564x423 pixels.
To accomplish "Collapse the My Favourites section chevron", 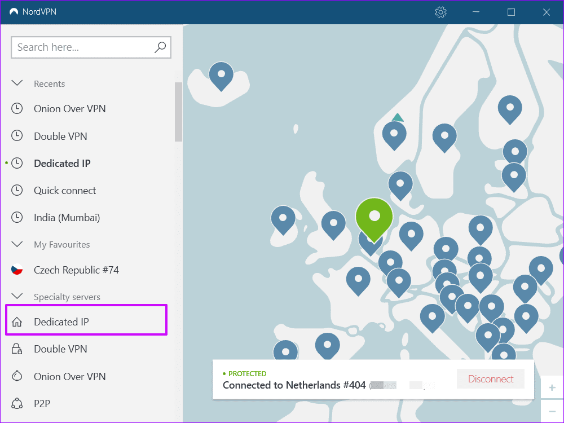I will click(17, 244).
